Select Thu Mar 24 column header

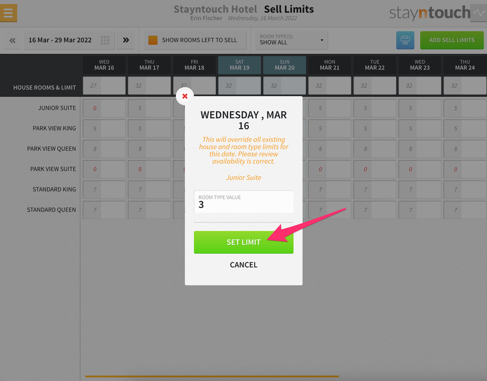click(x=465, y=65)
